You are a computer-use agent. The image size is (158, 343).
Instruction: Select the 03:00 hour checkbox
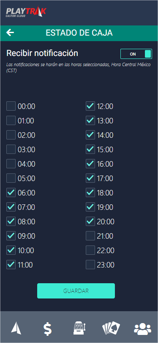[x=11, y=149]
